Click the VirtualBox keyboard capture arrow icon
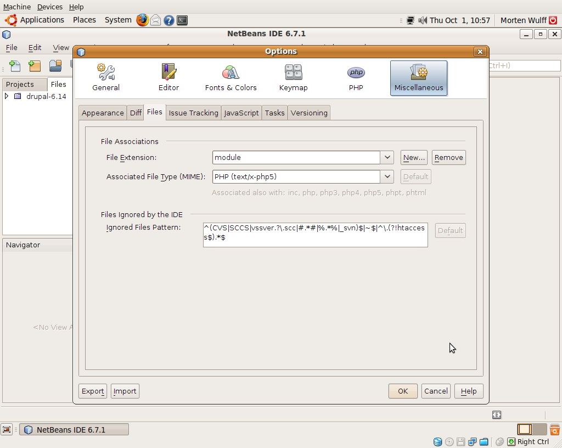This screenshot has width=562, height=448. pyautogui.click(x=512, y=442)
